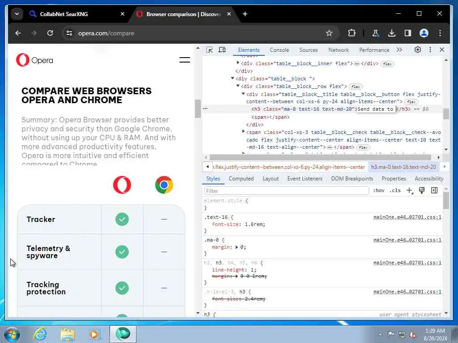The height and width of the screenshot is (343, 458).
Task: Open DevTools settings gear
Action: (418, 50)
